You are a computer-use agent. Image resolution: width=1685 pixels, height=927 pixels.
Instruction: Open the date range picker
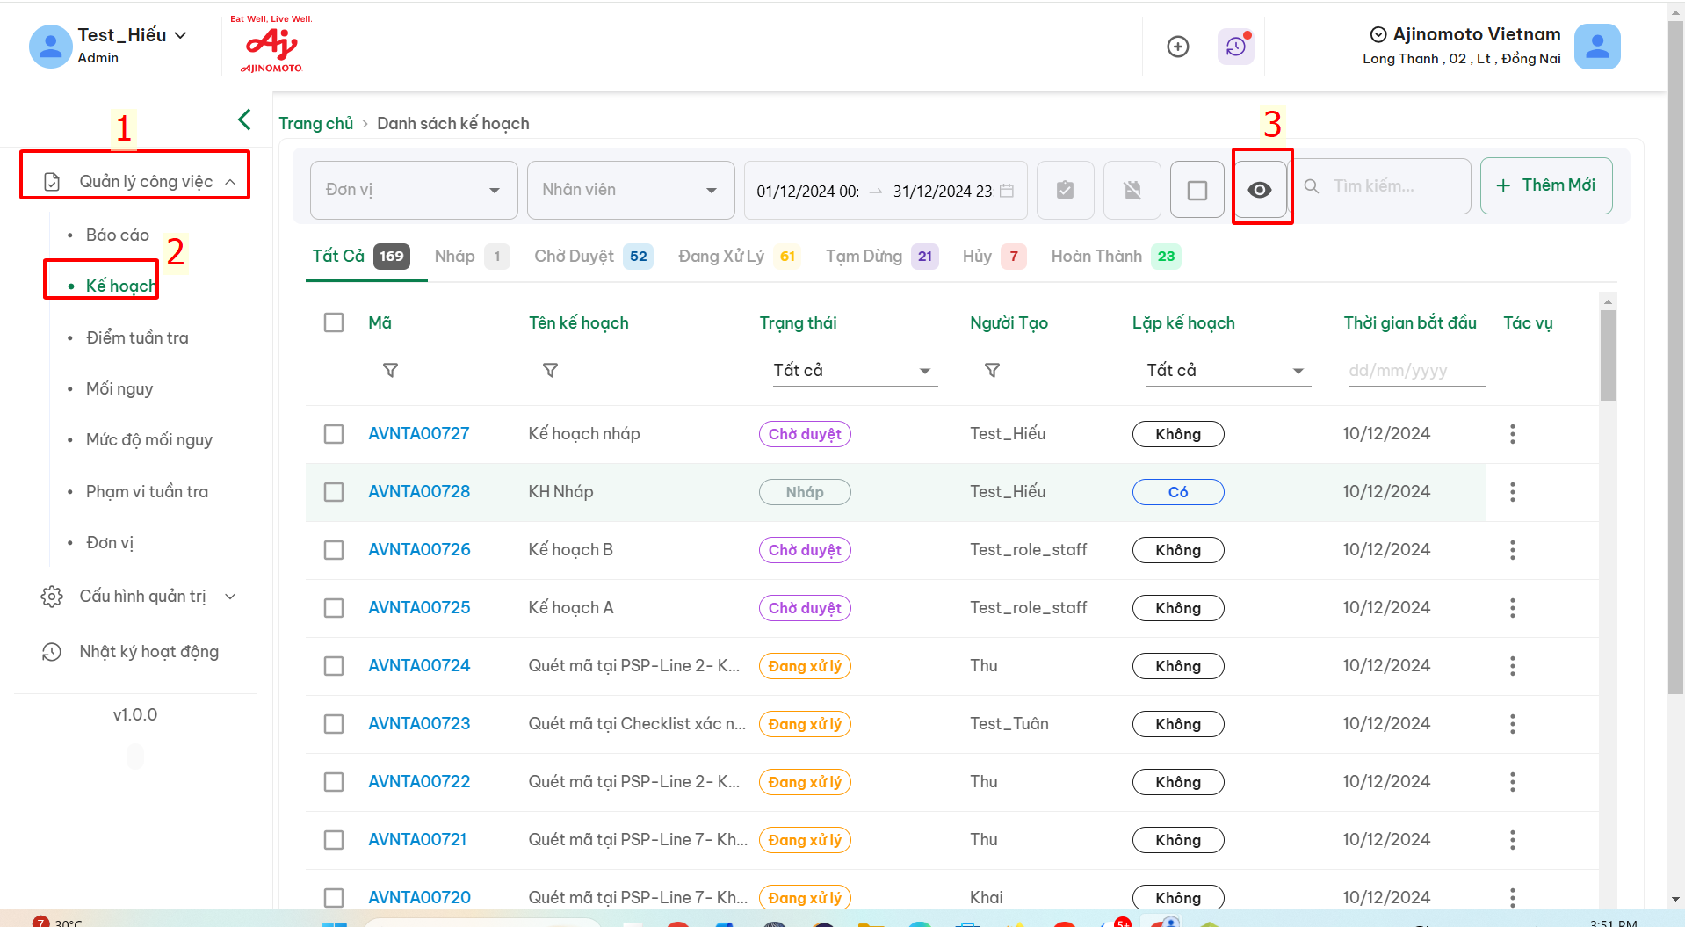(x=885, y=191)
